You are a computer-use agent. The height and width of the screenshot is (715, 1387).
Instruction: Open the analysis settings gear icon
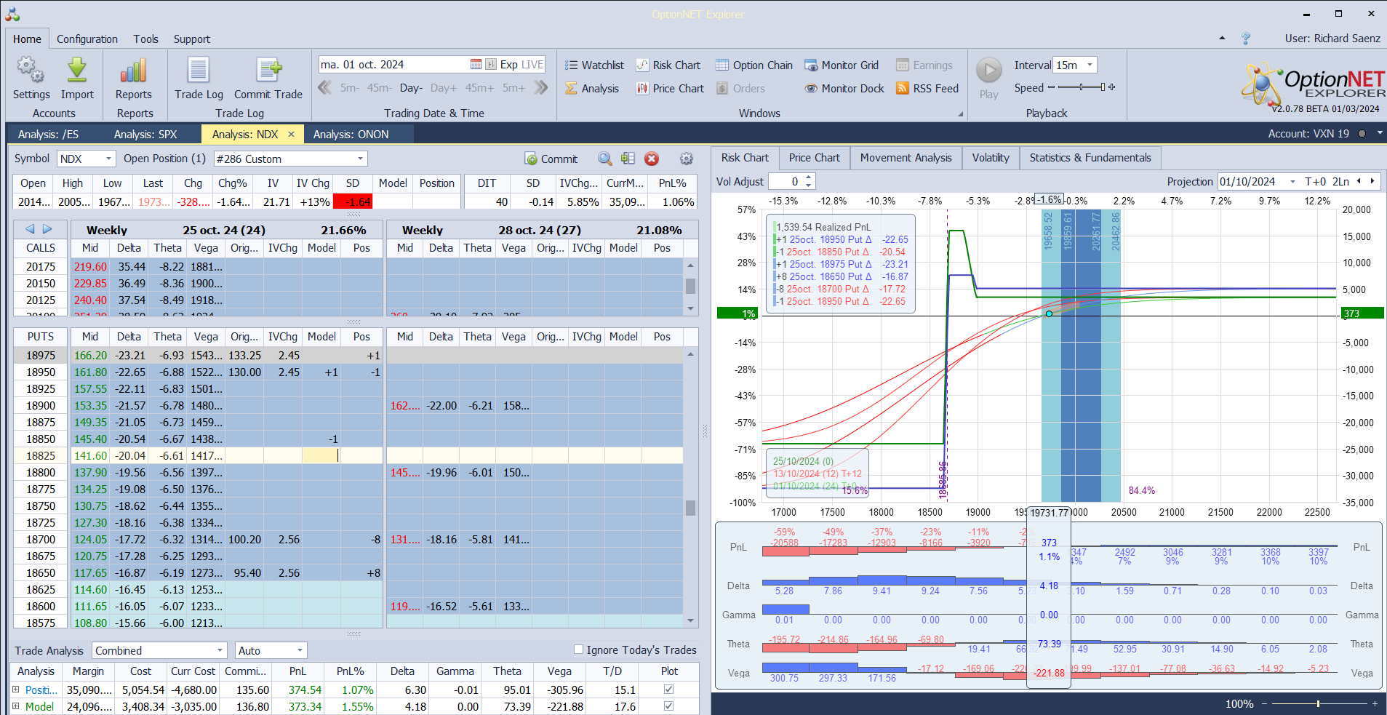point(687,159)
